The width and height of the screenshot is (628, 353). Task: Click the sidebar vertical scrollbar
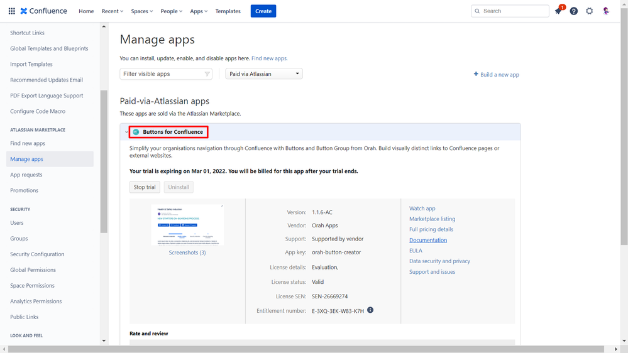click(104, 162)
